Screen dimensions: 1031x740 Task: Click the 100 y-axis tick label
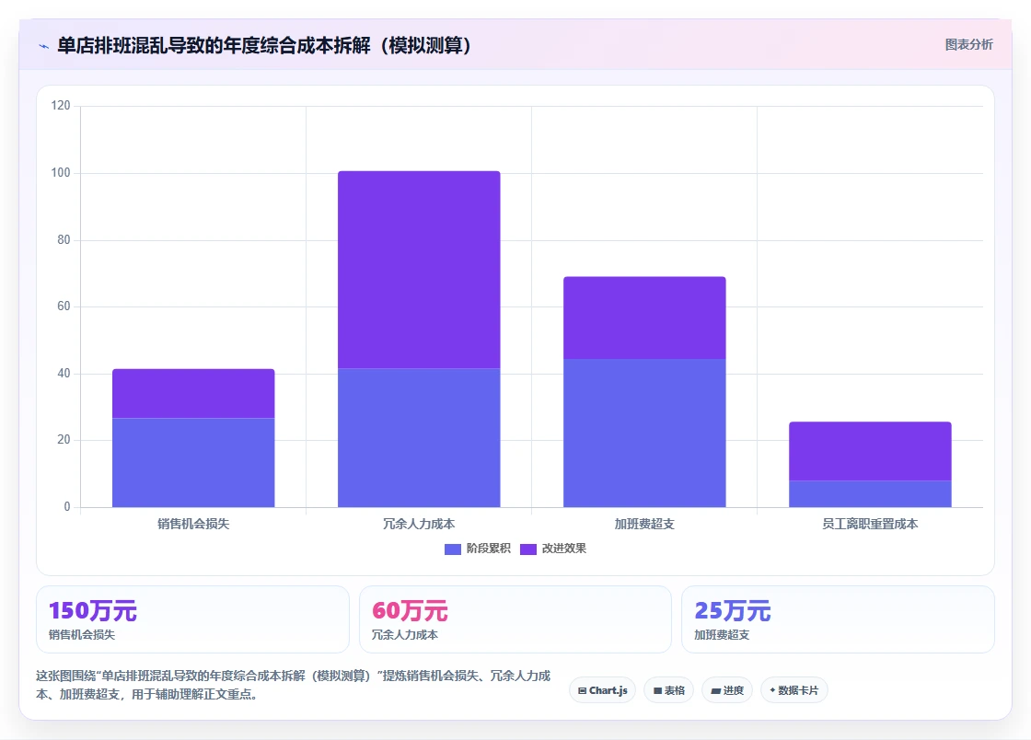[x=61, y=172]
